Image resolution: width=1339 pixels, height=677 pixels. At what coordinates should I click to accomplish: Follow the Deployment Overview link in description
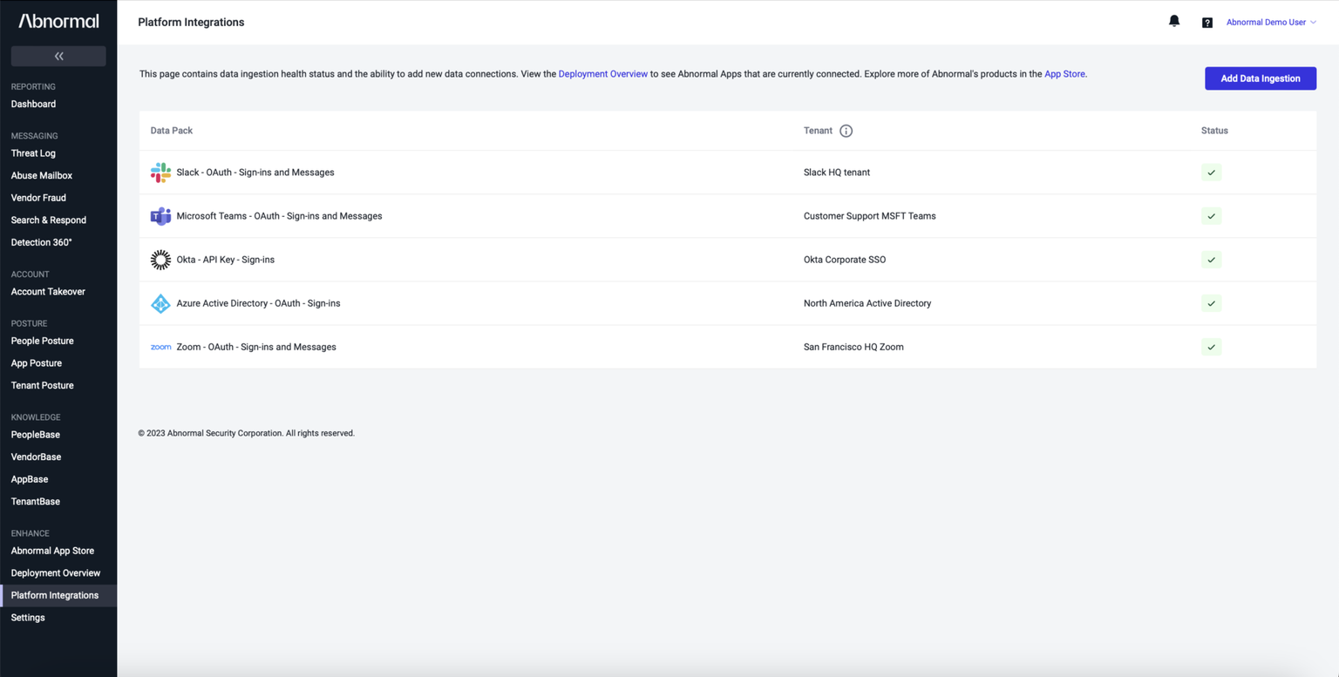tap(602, 74)
